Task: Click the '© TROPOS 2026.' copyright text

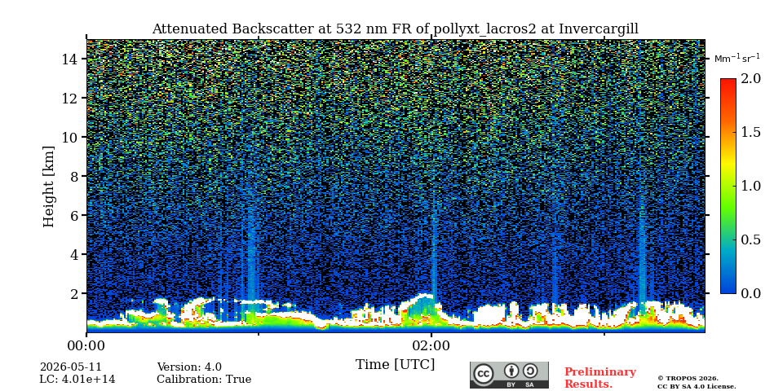Action: pos(688,379)
